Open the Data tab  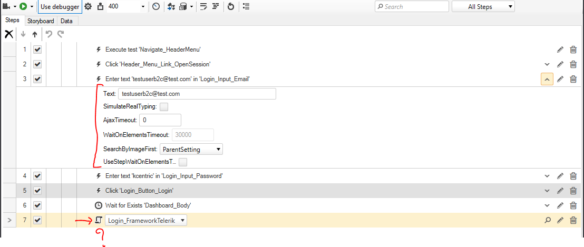[x=66, y=21]
